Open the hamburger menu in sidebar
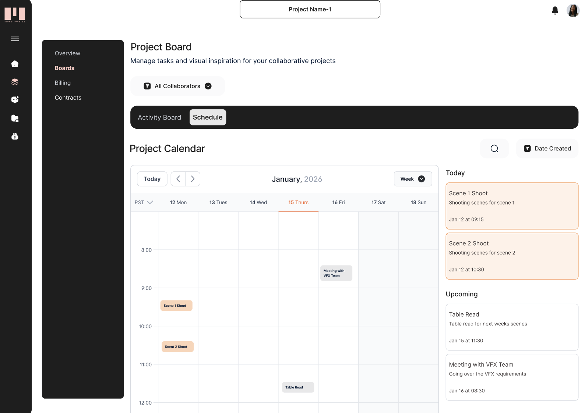The image size is (585, 413). coord(15,39)
